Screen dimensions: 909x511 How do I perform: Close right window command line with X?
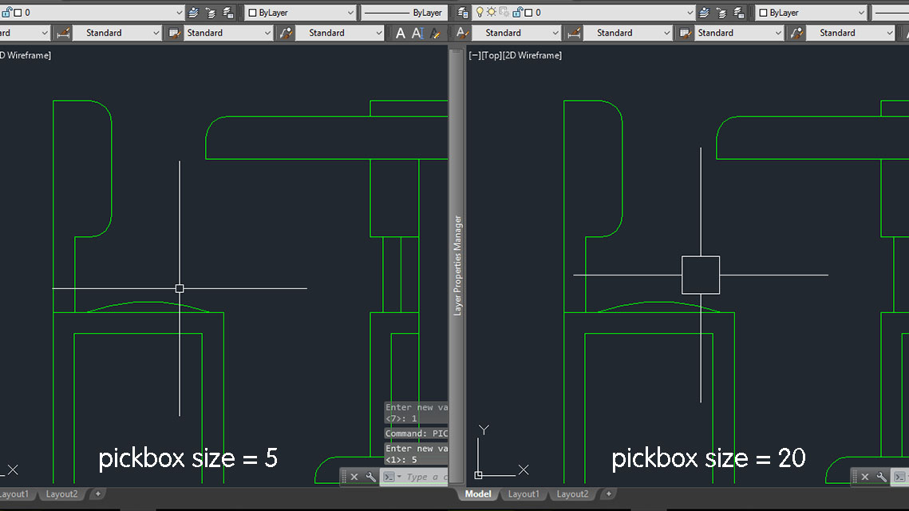(x=865, y=477)
